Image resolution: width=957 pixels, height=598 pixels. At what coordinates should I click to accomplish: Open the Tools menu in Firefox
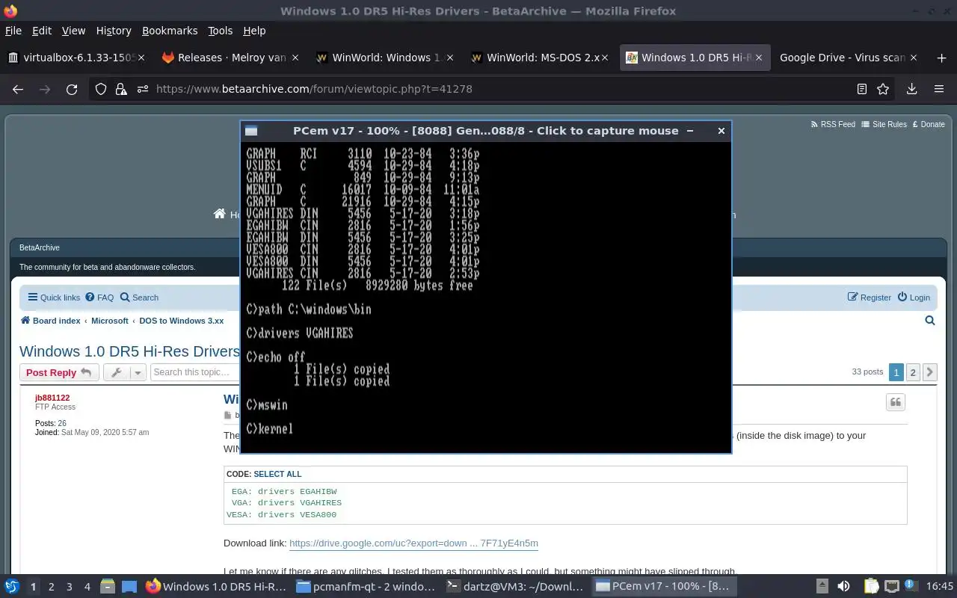click(x=221, y=31)
